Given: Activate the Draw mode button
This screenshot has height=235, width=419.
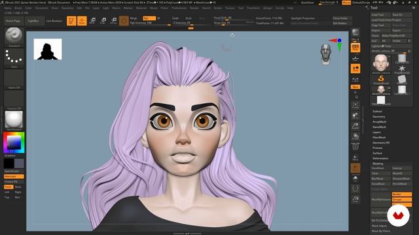Looking at the screenshot, I should (x=82, y=21).
